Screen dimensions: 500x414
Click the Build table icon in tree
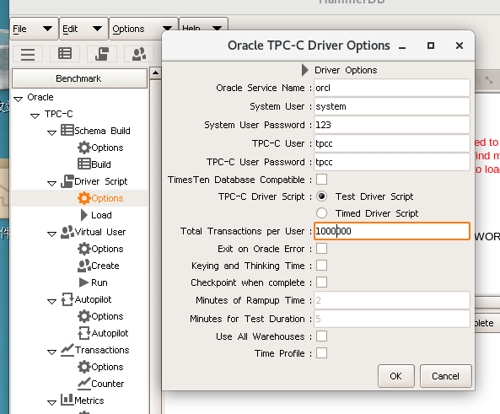point(83,164)
